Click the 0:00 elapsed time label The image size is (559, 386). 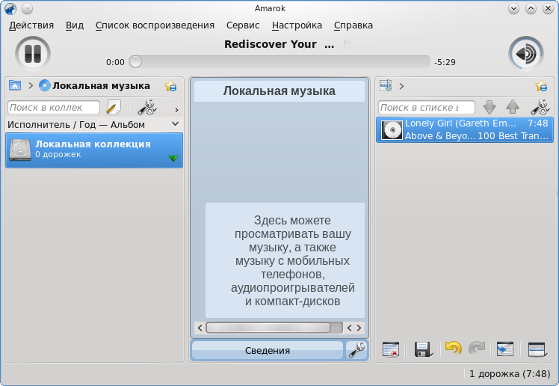pos(116,62)
